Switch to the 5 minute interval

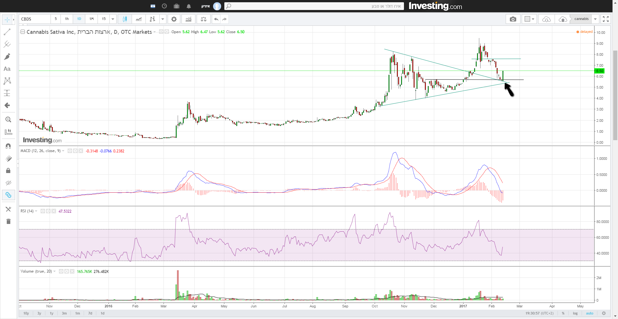(56, 19)
